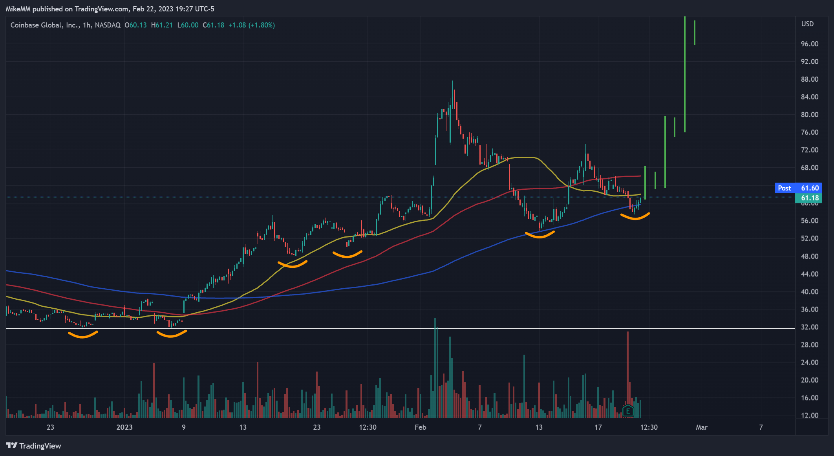The image size is (834, 456).
Task: Click the first '12:30' time axis label
Action: coord(368,427)
